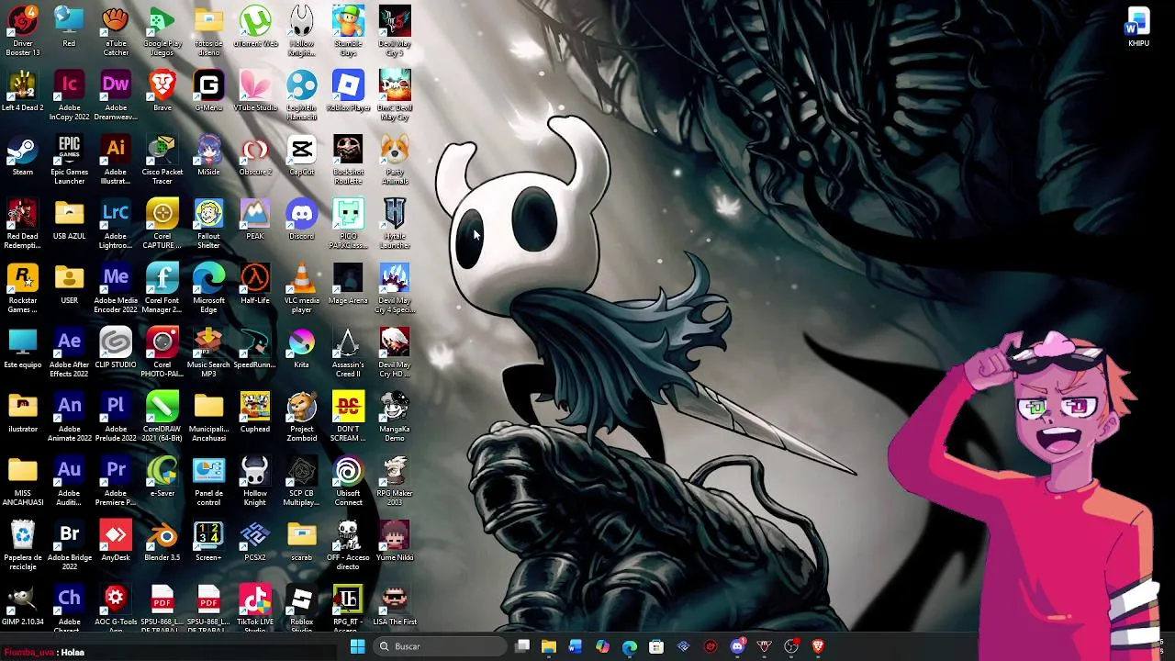Image resolution: width=1175 pixels, height=661 pixels.
Task: Open Fallout Shelter shortcut
Action: (x=208, y=224)
